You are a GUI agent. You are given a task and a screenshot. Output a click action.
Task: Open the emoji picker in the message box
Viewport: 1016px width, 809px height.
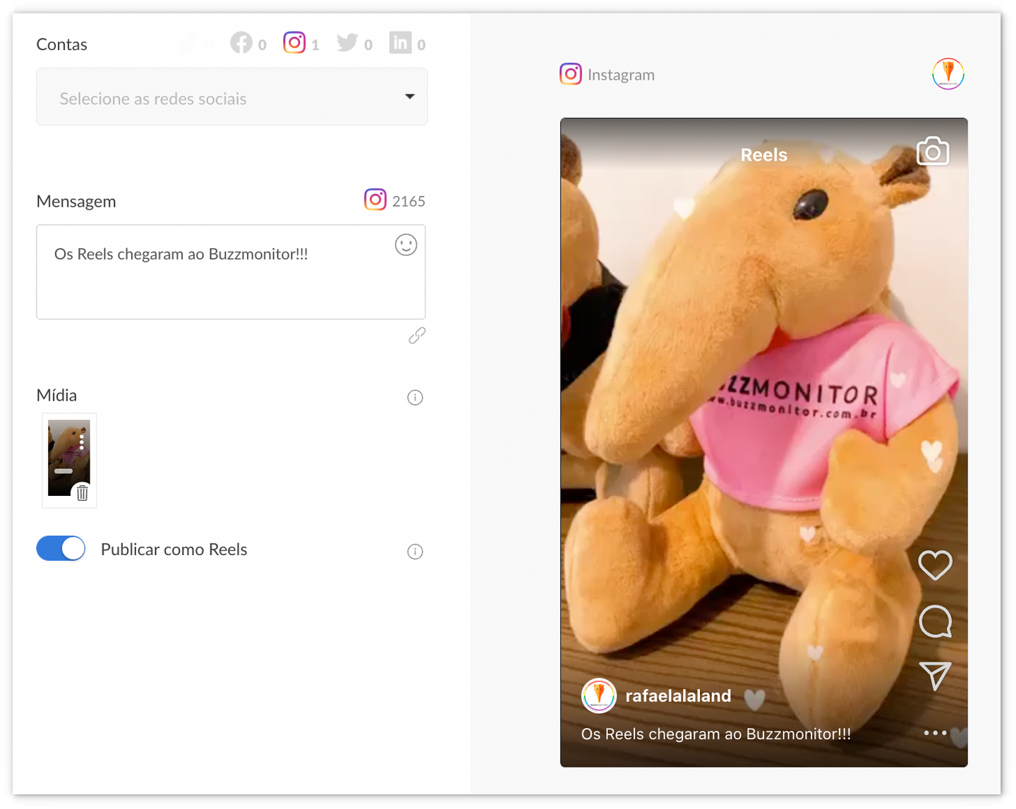click(x=406, y=245)
